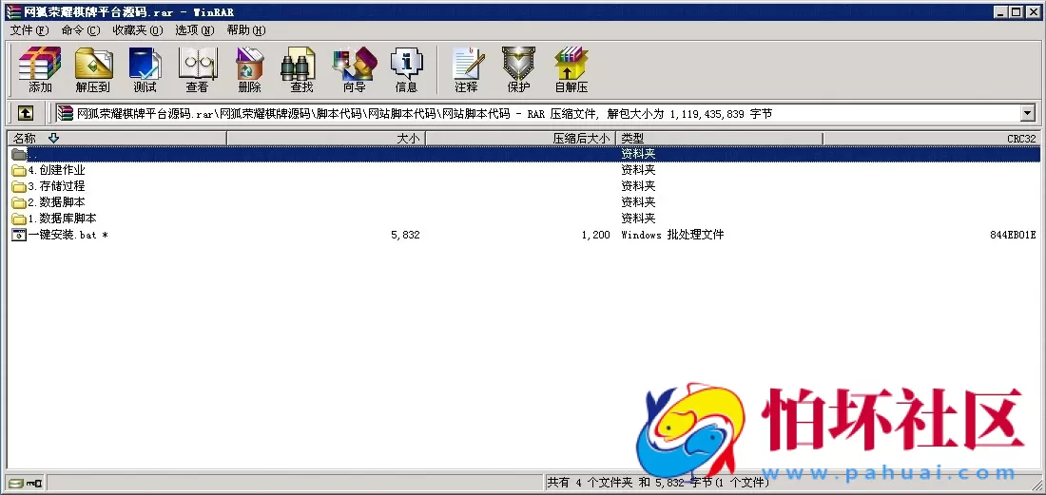Image resolution: width=1046 pixels, height=495 pixels.
Task: Click the 查看 (View) toolbar icon
Action: pyautogui.click(x=197, y=69)
